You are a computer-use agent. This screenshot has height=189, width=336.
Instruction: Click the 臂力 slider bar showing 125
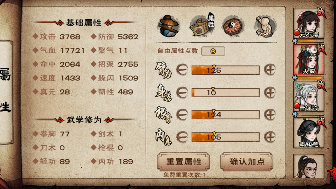[x=226, y=70]
